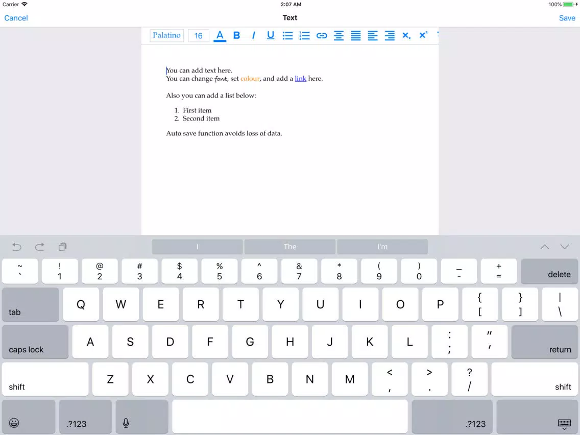Viewport: 580px width, 435px height.
Task: Align text to the left
Action: click(373, 36)
